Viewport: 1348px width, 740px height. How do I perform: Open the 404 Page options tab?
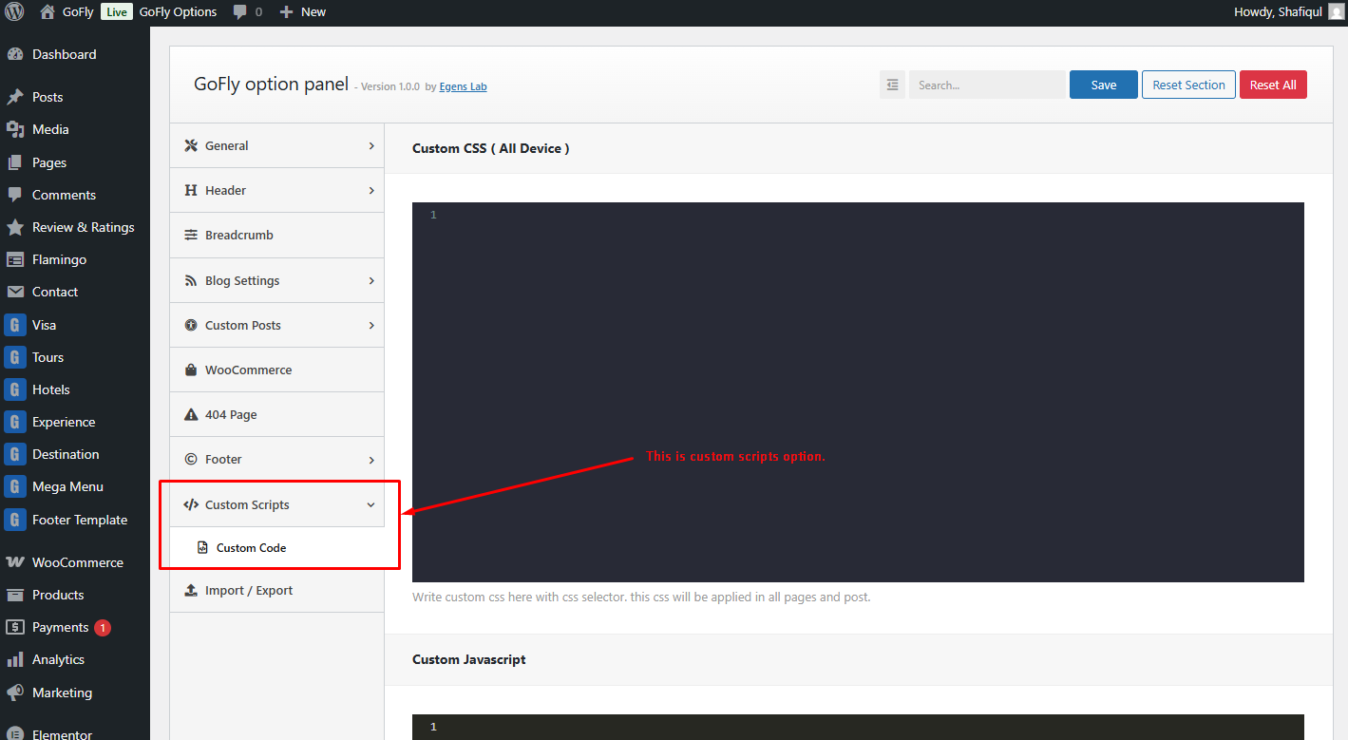coord(277,414)
